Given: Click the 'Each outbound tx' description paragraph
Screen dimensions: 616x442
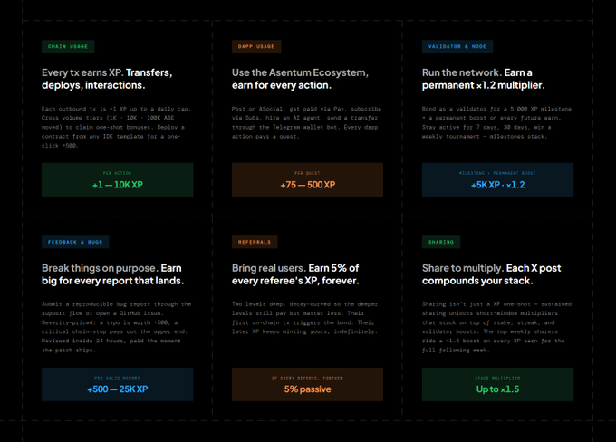Looking at the screenshot, I should tap(116, 127).
